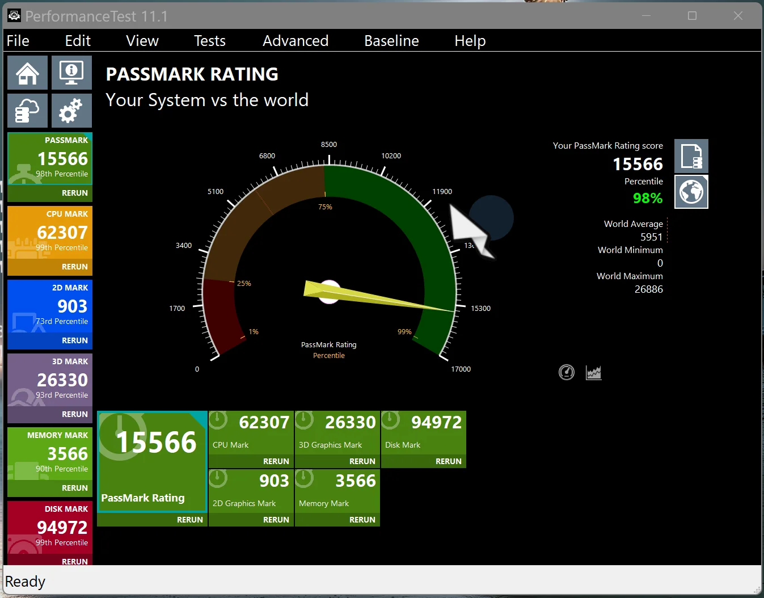Rerun the PassMark test in sidebar
The height and width of the screenshot is (598, 764).
tap(50, 193)
